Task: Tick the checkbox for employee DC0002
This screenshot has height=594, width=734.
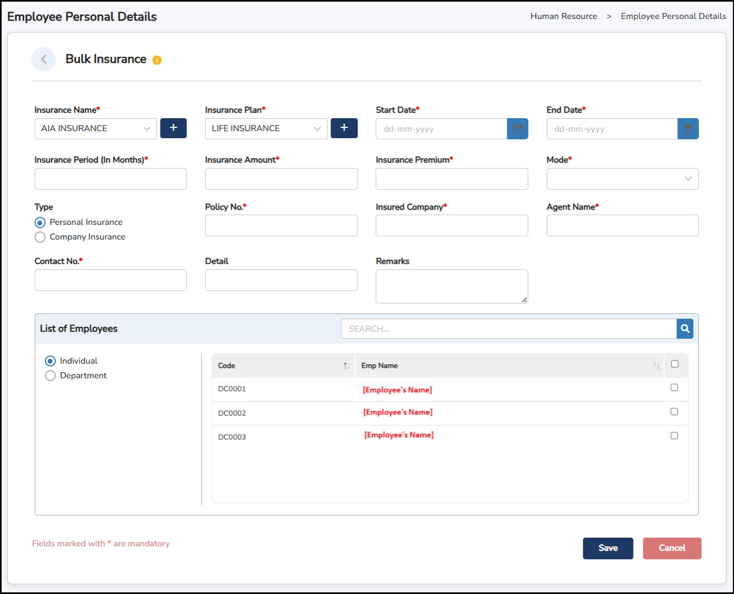Action: (x=674, y=412)
